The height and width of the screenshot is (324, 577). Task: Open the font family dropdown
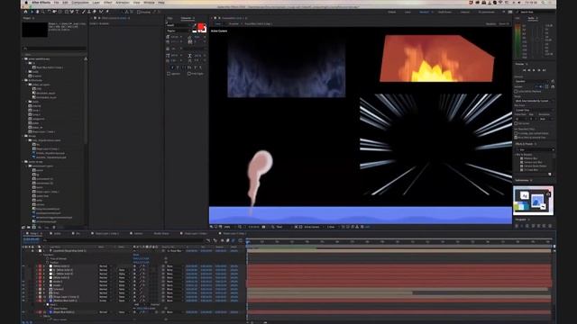(x=180, y=25)
